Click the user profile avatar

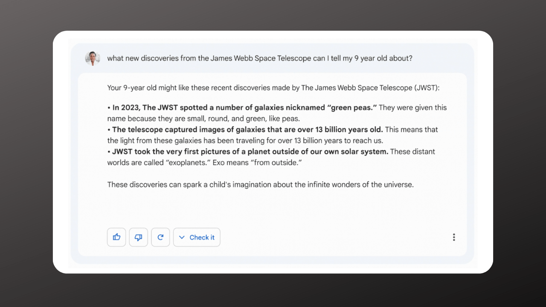click(93, 58)
